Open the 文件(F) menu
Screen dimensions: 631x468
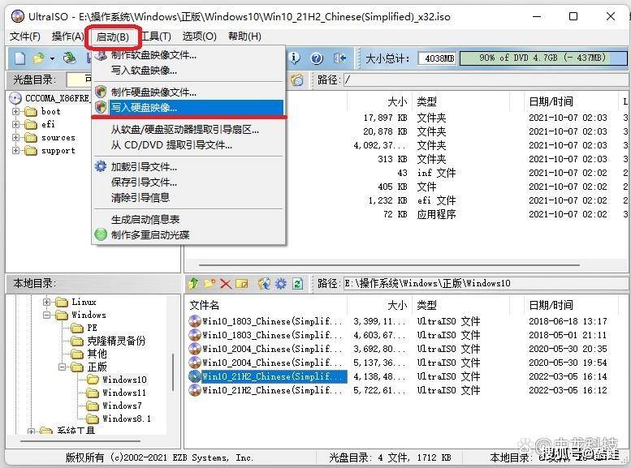pyautogui.click(x=25, y=36)
